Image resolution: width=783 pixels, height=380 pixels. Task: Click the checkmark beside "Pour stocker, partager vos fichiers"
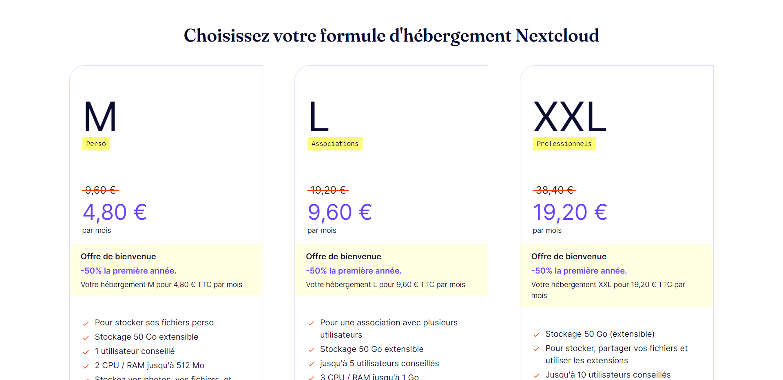[537, 349]
